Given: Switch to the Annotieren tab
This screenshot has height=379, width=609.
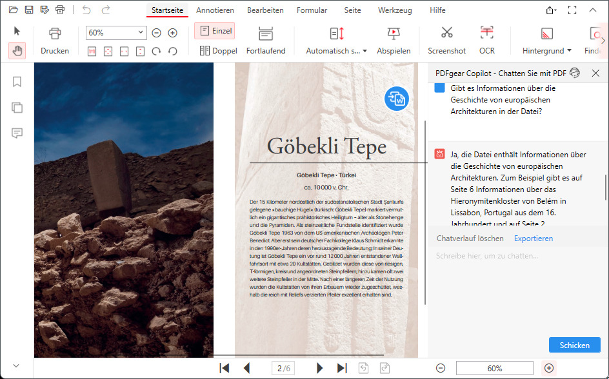Looking at the screenshot, I should (x=215, y=10).
